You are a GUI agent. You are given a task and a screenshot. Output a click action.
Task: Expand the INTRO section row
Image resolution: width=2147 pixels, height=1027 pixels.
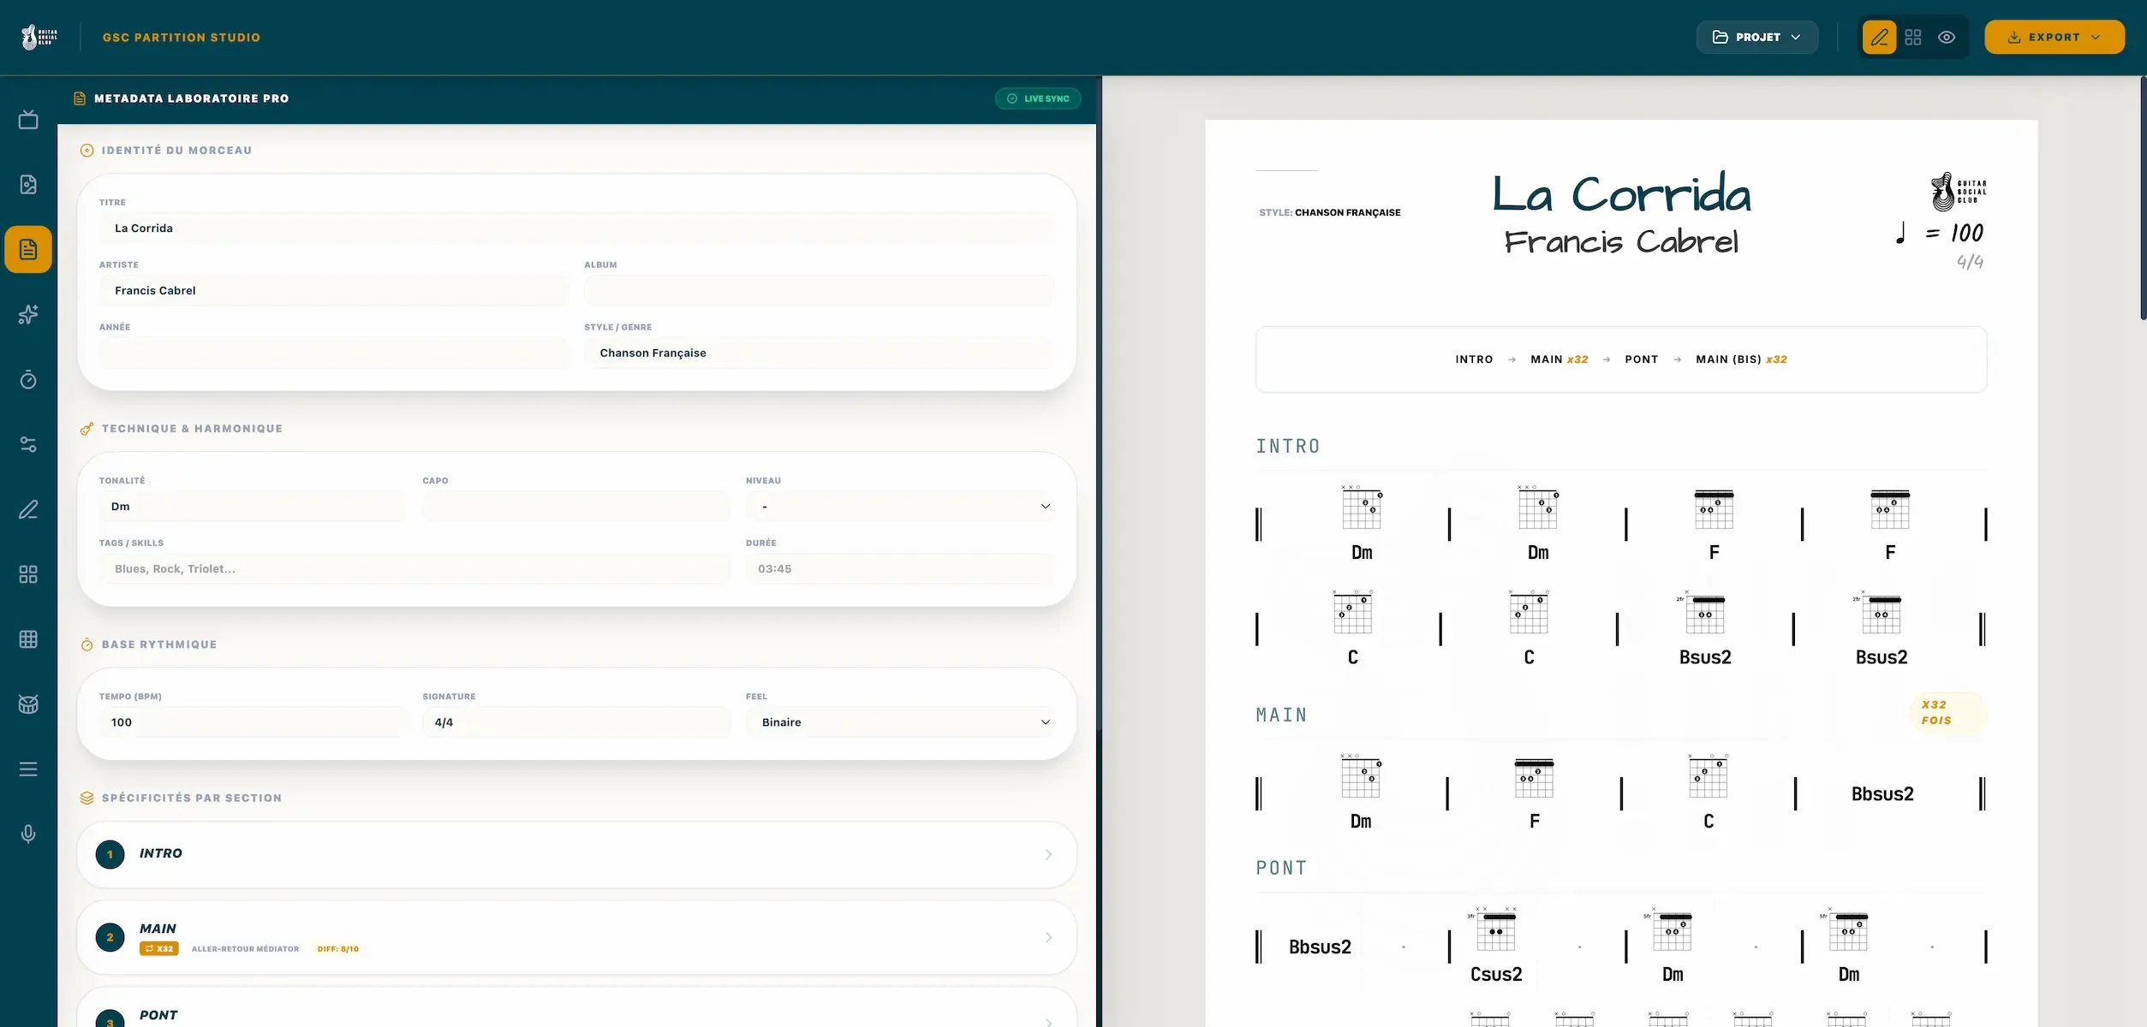[x=576, y=854]
